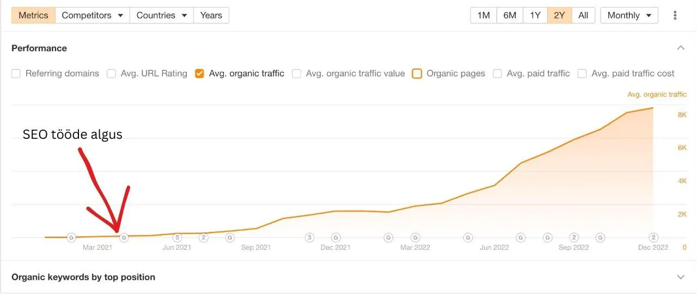Enable the Referring domains checkbox
Viewport: 697px width, 295px height.
coord(16,73)
